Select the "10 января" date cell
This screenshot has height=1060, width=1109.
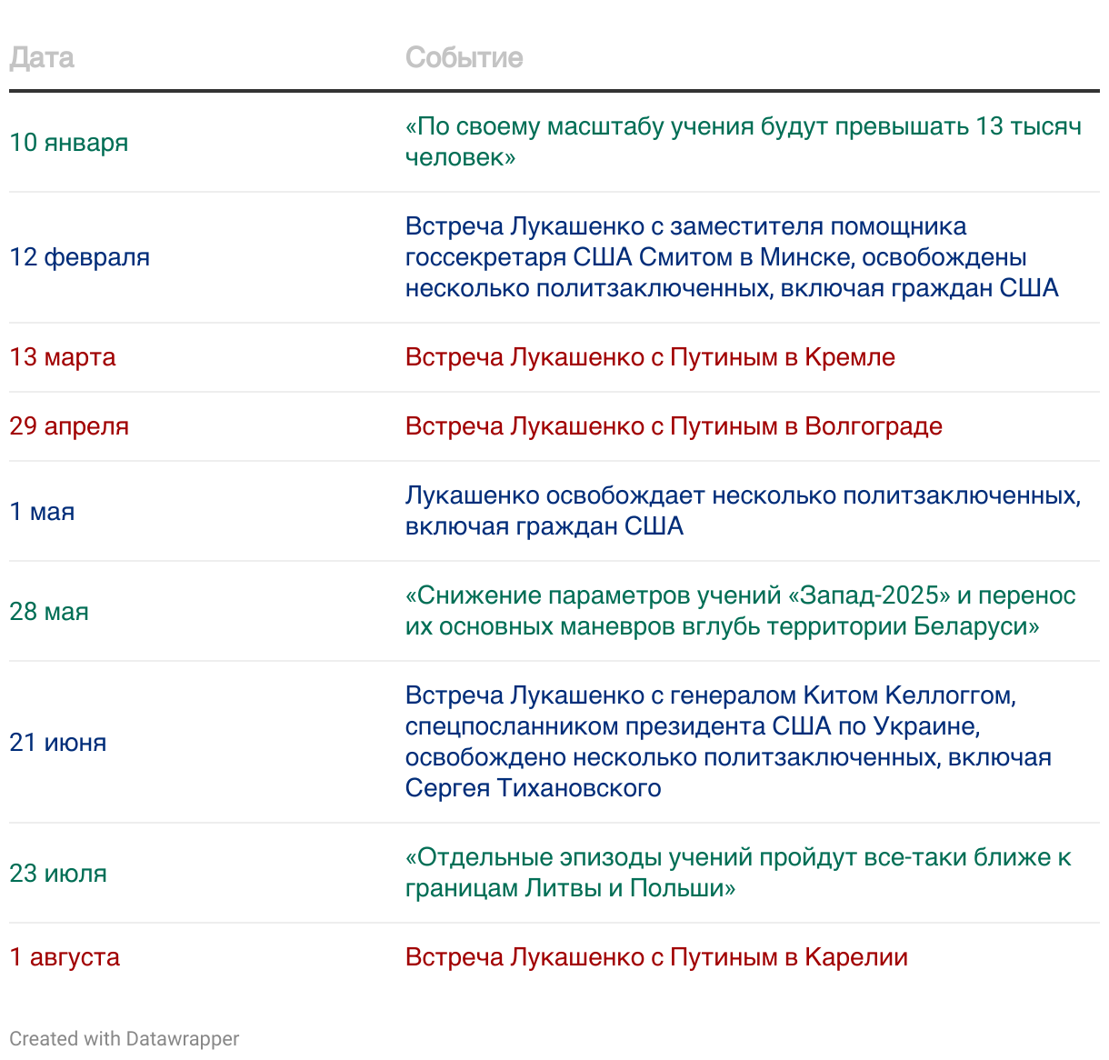[x=69, y=143]
